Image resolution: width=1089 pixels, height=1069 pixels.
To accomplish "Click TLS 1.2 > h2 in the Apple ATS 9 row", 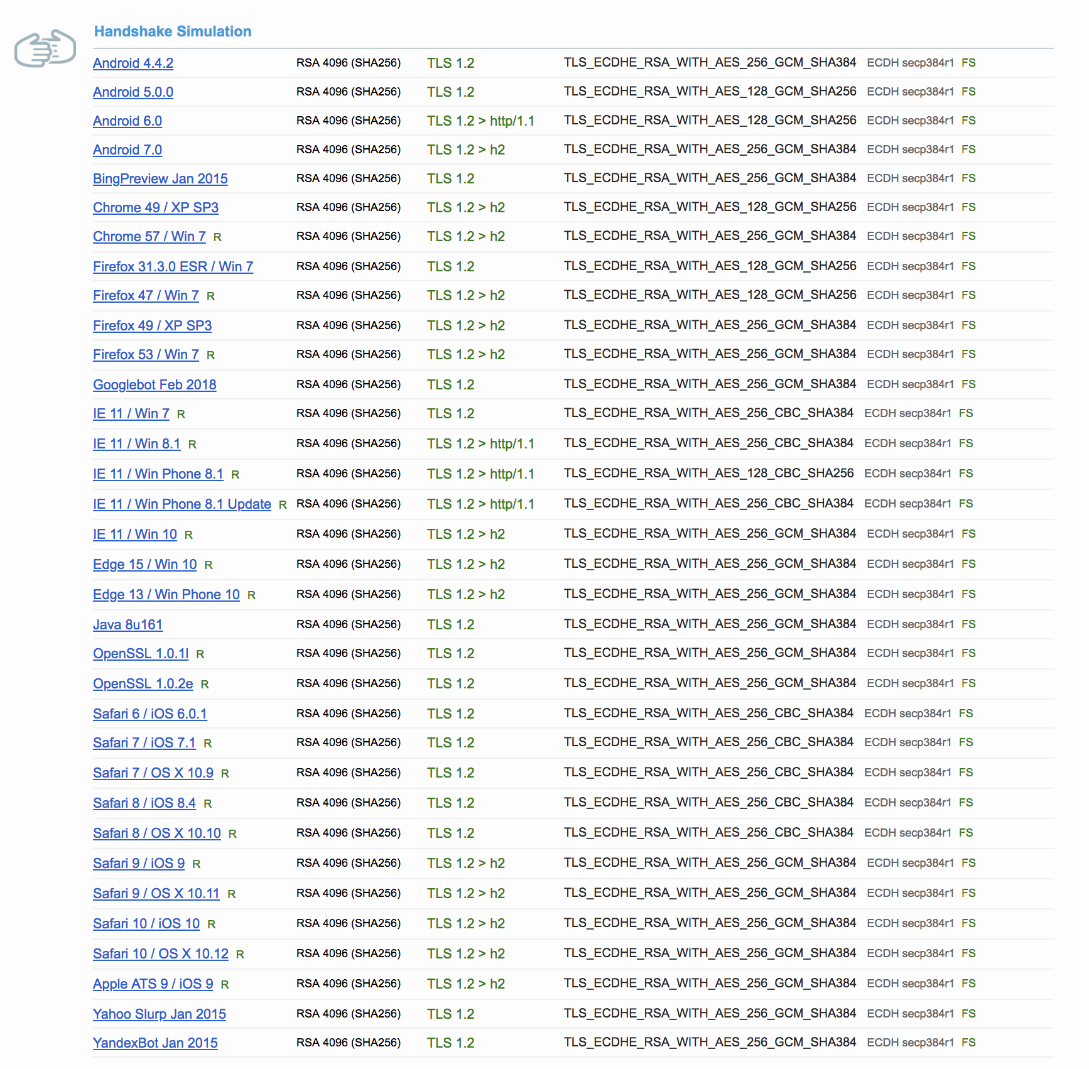I will [x=466, y=984].
